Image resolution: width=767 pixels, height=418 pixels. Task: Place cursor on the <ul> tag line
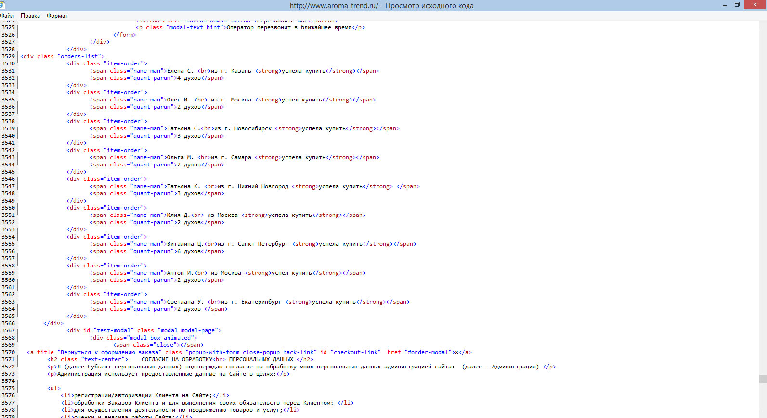coord(54,388)
